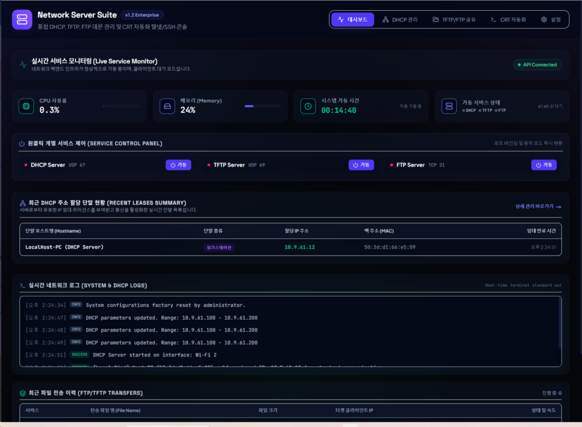The image size is (582, 427).
Task: Click the system uptime clock icon
Action: click(x=308, y=106)
